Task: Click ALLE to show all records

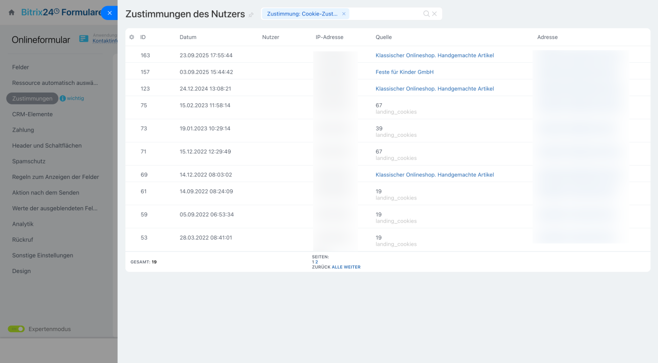Action: pos(337,267)
